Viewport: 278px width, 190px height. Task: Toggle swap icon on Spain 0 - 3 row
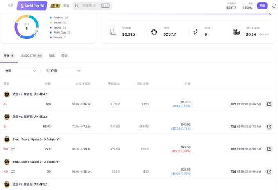click(x=13, y=149)
